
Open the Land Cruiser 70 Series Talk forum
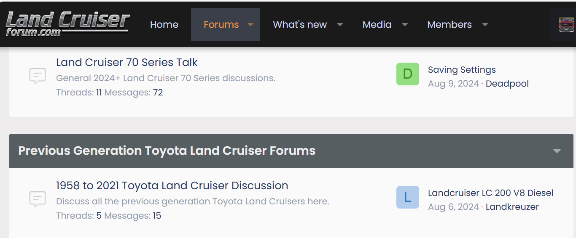tap(127, 62)
